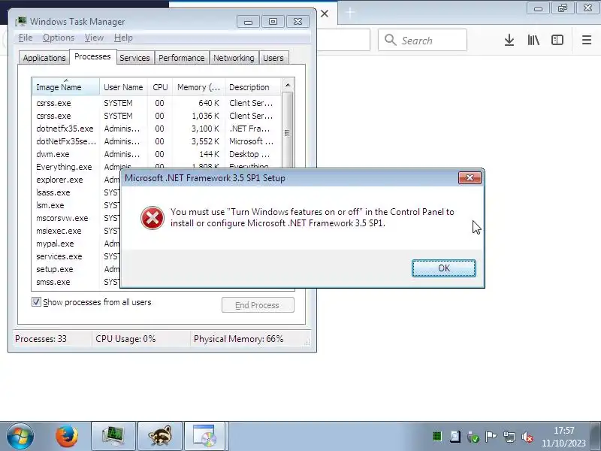Click tray icon with green checkmark shield

click(473, 437)
